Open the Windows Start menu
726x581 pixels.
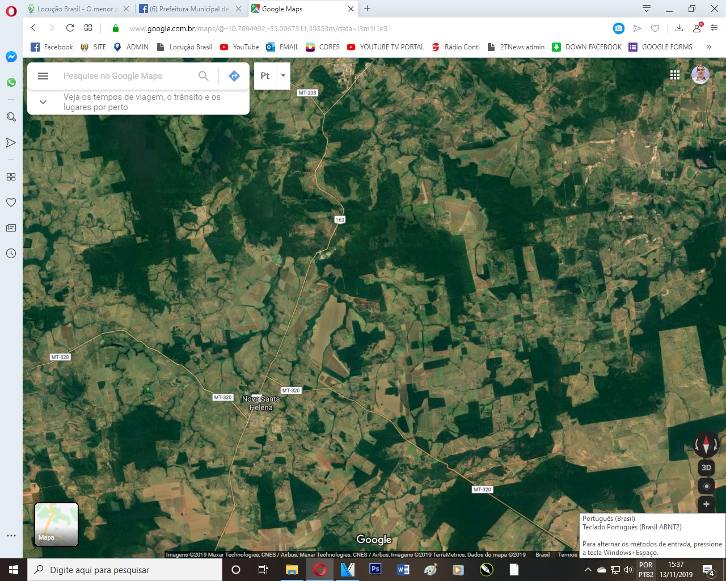[14, 570]
